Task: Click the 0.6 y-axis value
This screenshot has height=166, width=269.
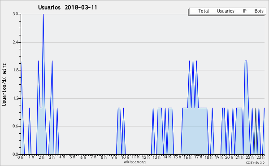Action: (15, 126)
